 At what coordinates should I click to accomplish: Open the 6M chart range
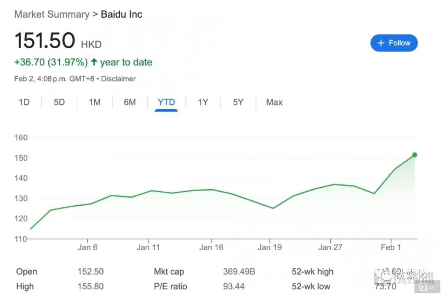pyautogui.click(x=130, y=102)
